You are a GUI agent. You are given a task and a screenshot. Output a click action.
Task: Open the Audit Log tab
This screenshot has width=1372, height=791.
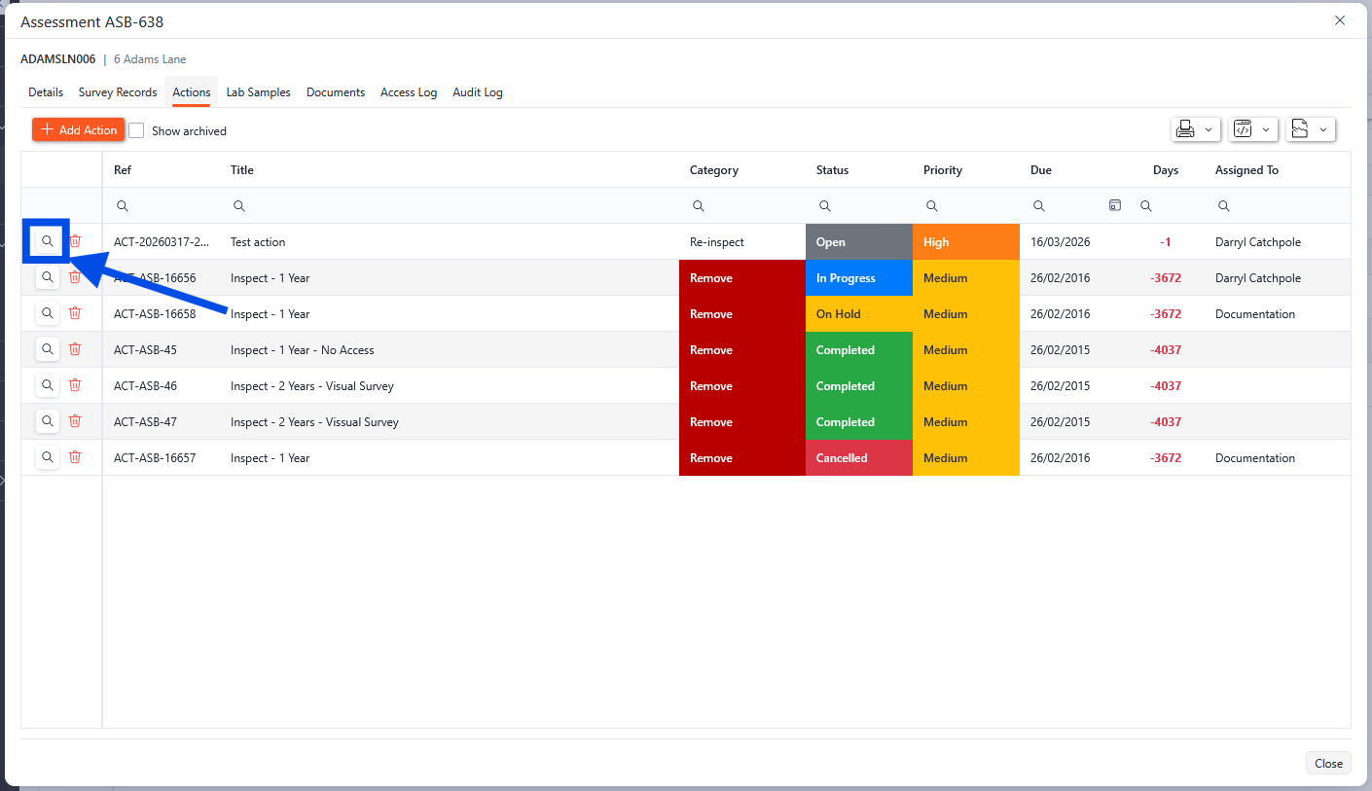click(x=477, y=92)
